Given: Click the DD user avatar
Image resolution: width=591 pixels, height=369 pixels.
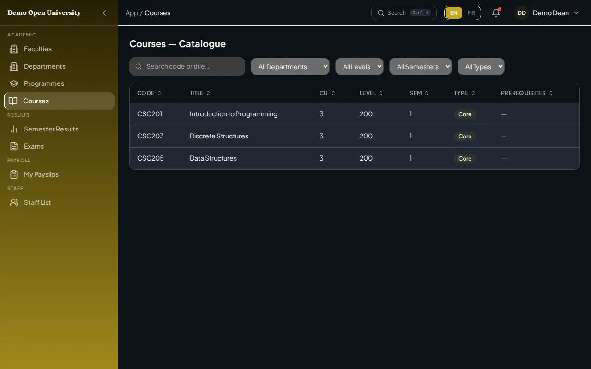Looking at the screenshot, I should coord(522,13).
